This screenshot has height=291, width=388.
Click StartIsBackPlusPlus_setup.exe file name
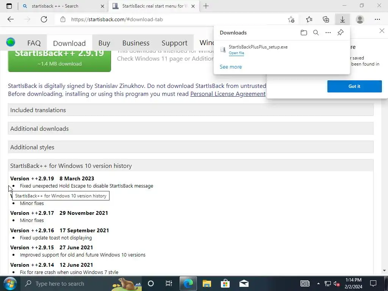(x=258, y=47)
